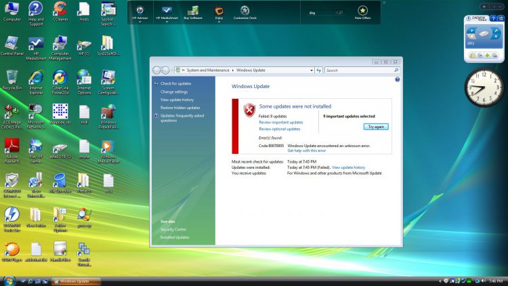Click Customize Dock in HP dock
Screen dimensions: 508x286
(245, 13)
